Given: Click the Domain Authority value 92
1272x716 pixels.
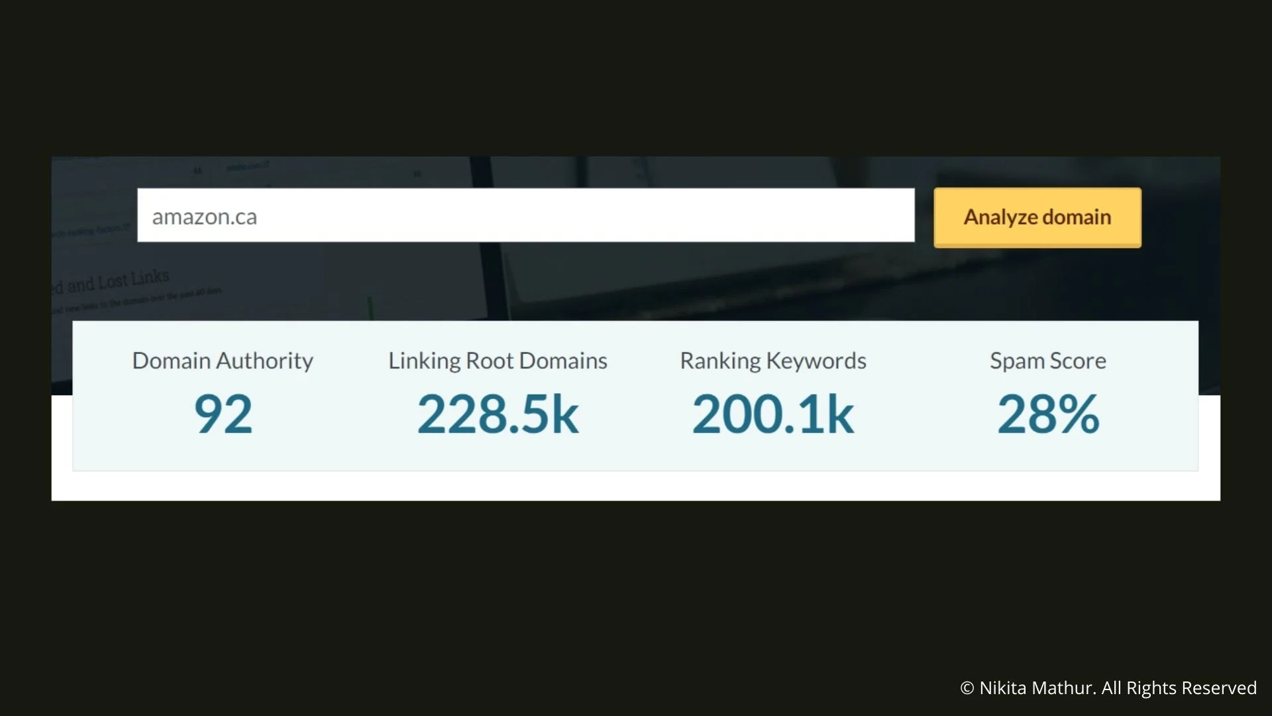Looking at the screenshot, I should coord(223,414).
